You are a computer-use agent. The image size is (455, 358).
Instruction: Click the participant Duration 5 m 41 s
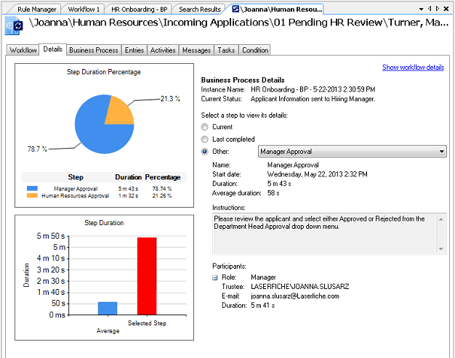click(x=263, y=305)
